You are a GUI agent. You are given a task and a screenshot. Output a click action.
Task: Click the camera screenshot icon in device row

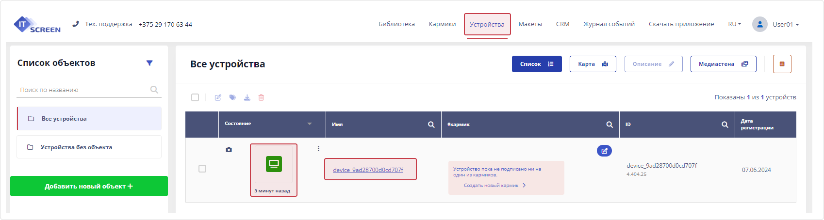[x=229, y=150]
